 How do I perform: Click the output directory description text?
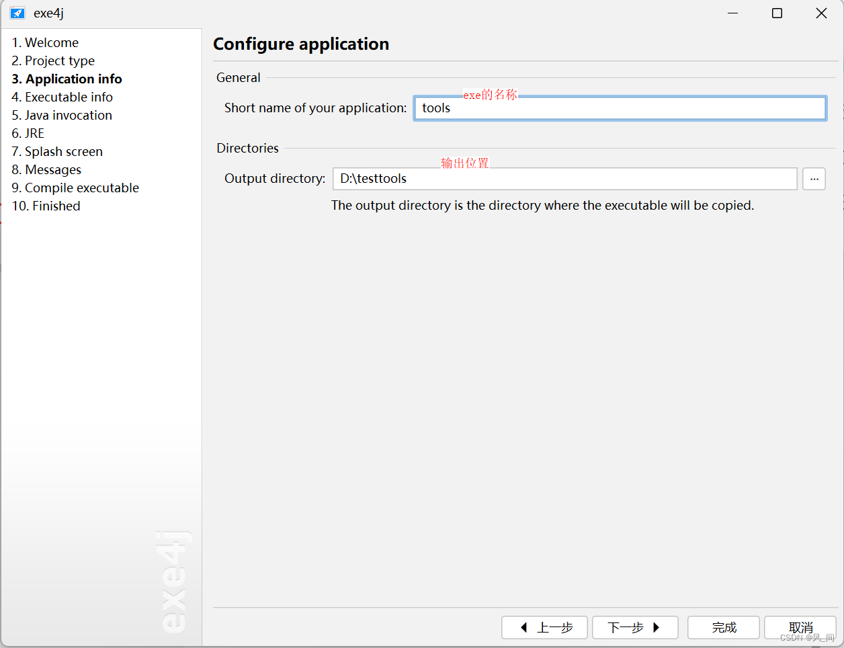[x=542, y=205]
